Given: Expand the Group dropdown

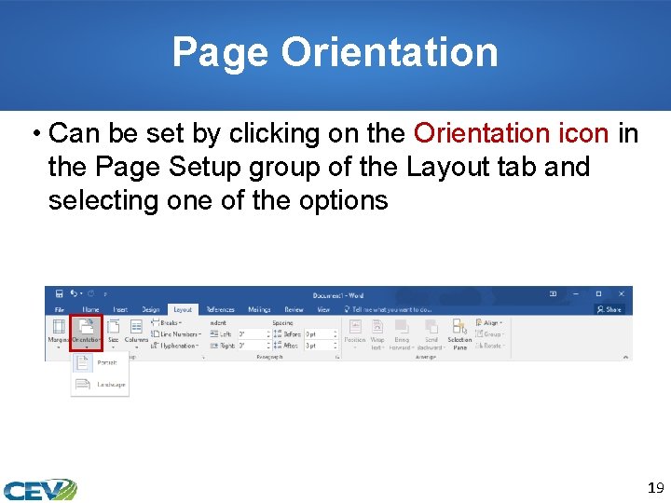Looking at the screenshot, I should (490, 334).
